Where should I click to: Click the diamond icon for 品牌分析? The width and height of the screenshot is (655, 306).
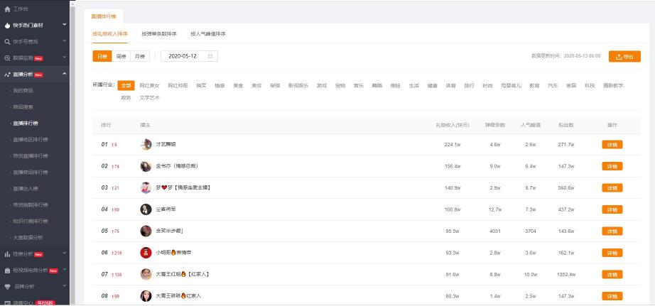(7, 287)
